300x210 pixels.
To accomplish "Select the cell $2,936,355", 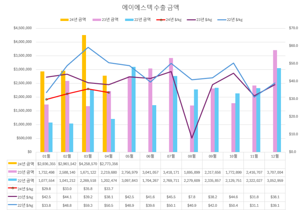I will (x=46, y=164).
